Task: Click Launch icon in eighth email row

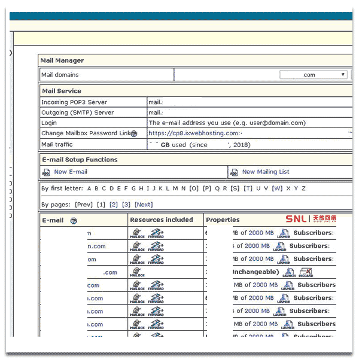Action: tap(288, 325)
